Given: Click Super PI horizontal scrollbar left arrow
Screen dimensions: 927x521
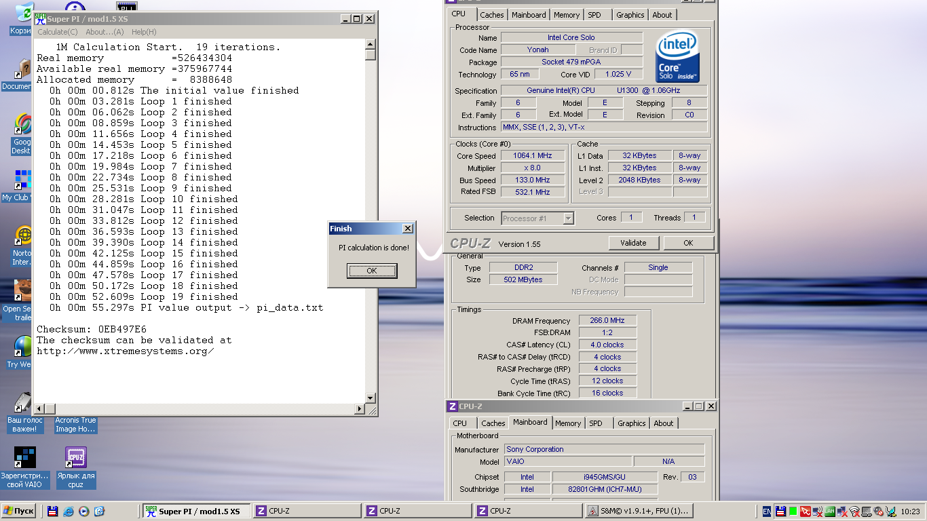Looking at the screenshot, I should click(39, 409).
